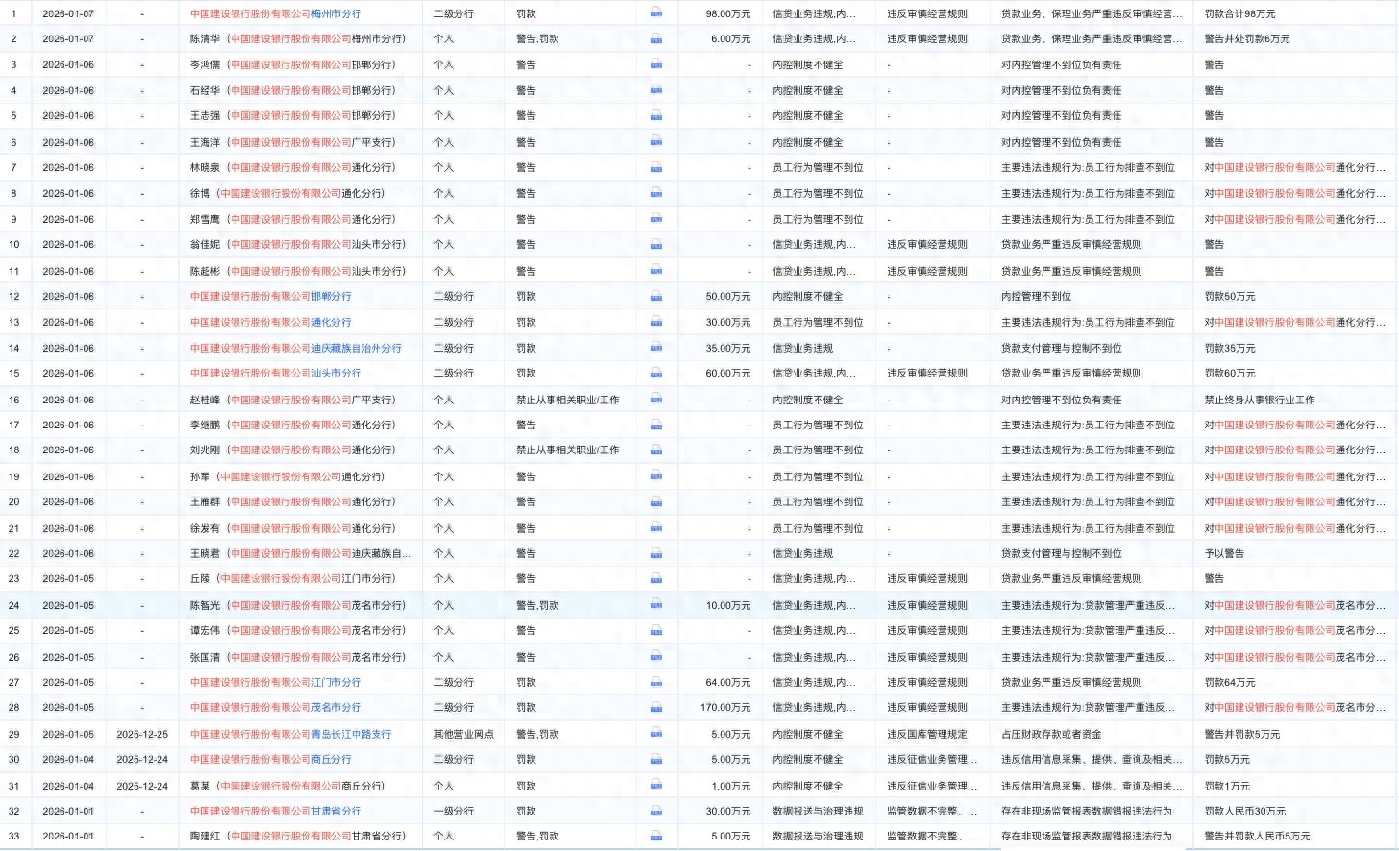Open the document icon for 赵桂峰's row
Image resolution: width=1399 pixels, height=851 pixels.
(x=656, y=400)
